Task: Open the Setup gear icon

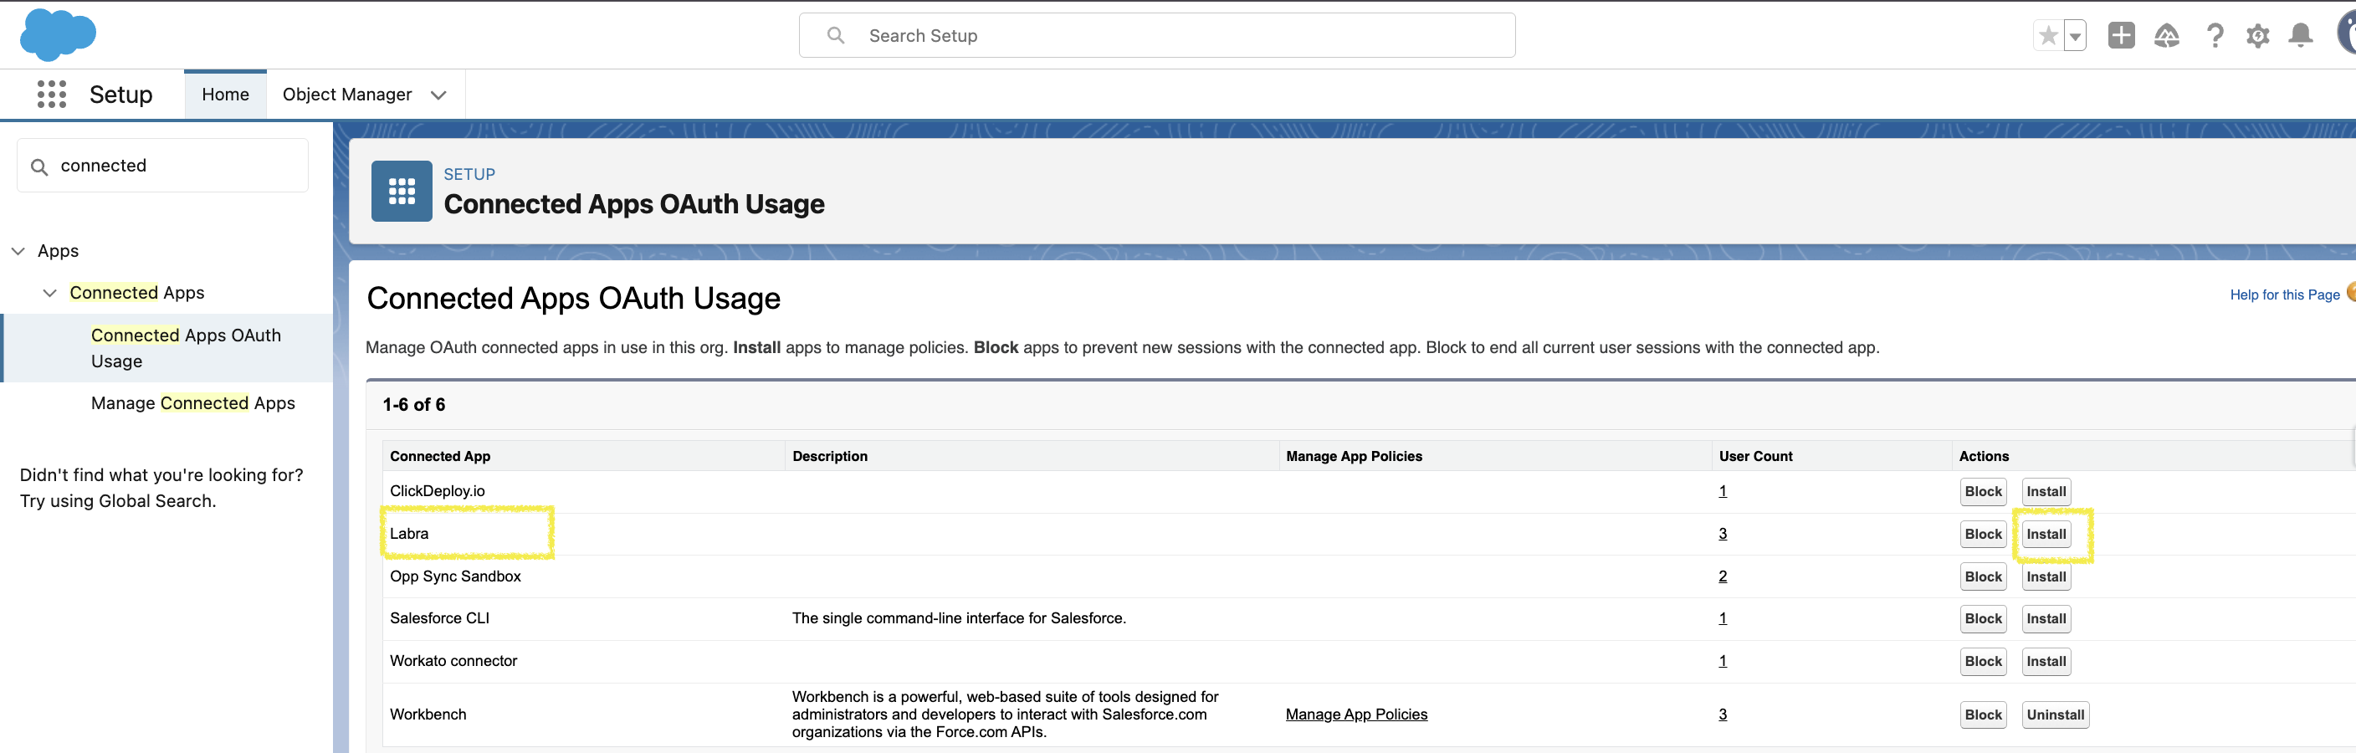Action: click(x=2257, y=36)
